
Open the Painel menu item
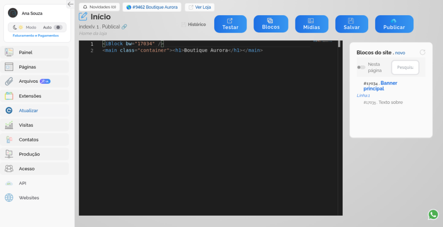(x=34, y=52)
